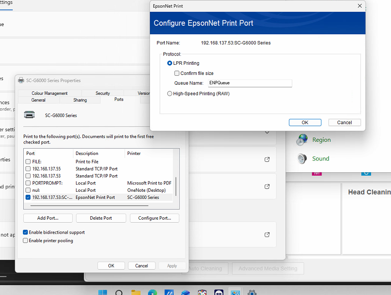Click the Add Port... button
This screenshot has width=391, height=295.
[x=48, y=218]
